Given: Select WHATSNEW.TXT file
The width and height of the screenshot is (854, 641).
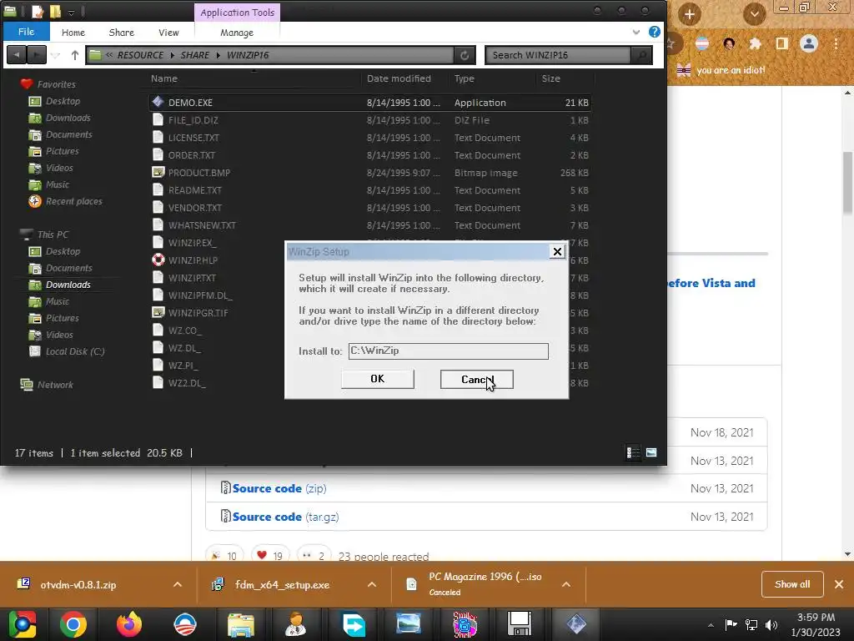Looking at the screenshot, I should coord(202,225).
